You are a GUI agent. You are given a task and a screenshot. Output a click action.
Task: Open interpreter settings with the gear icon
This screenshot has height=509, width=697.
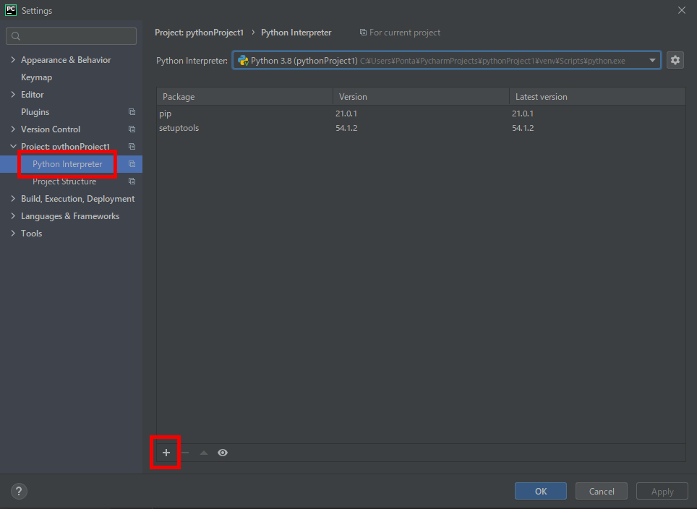[675, 60]
